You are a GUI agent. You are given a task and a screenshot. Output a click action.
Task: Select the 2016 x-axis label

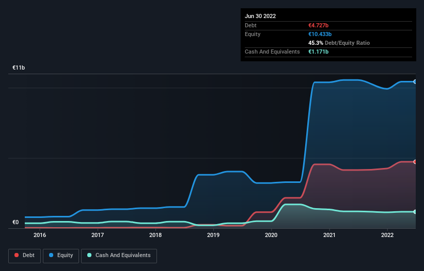point(40,235)
